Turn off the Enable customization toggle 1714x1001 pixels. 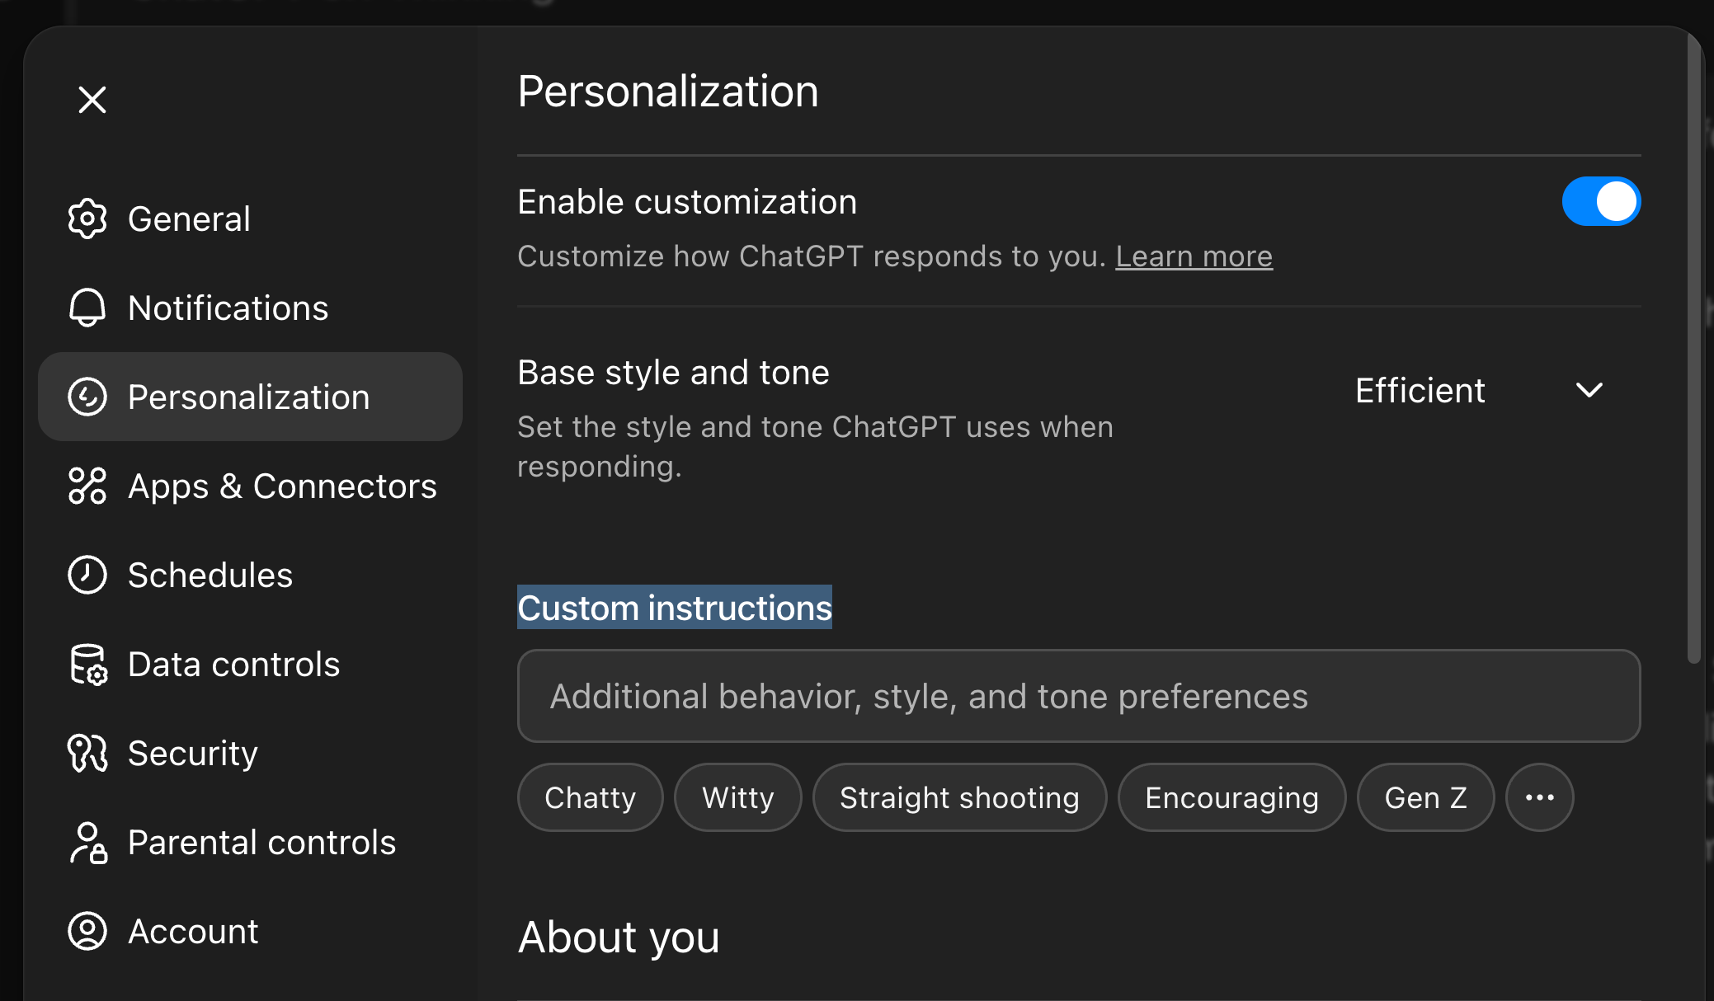pyautogui.click(x=1600, y=202)
